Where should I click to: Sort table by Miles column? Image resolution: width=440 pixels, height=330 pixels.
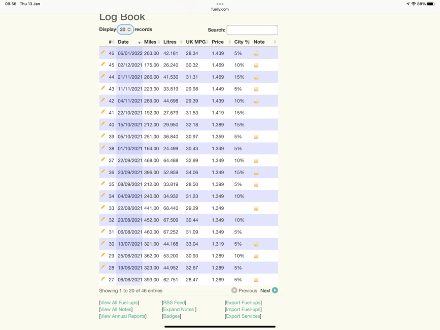pyautogui.click(x=152, y=42)
